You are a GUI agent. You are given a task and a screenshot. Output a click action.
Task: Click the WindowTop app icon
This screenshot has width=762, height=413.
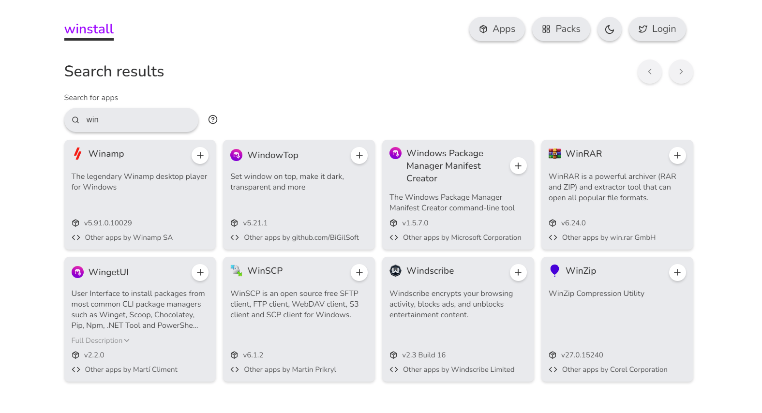coord(236,155)
